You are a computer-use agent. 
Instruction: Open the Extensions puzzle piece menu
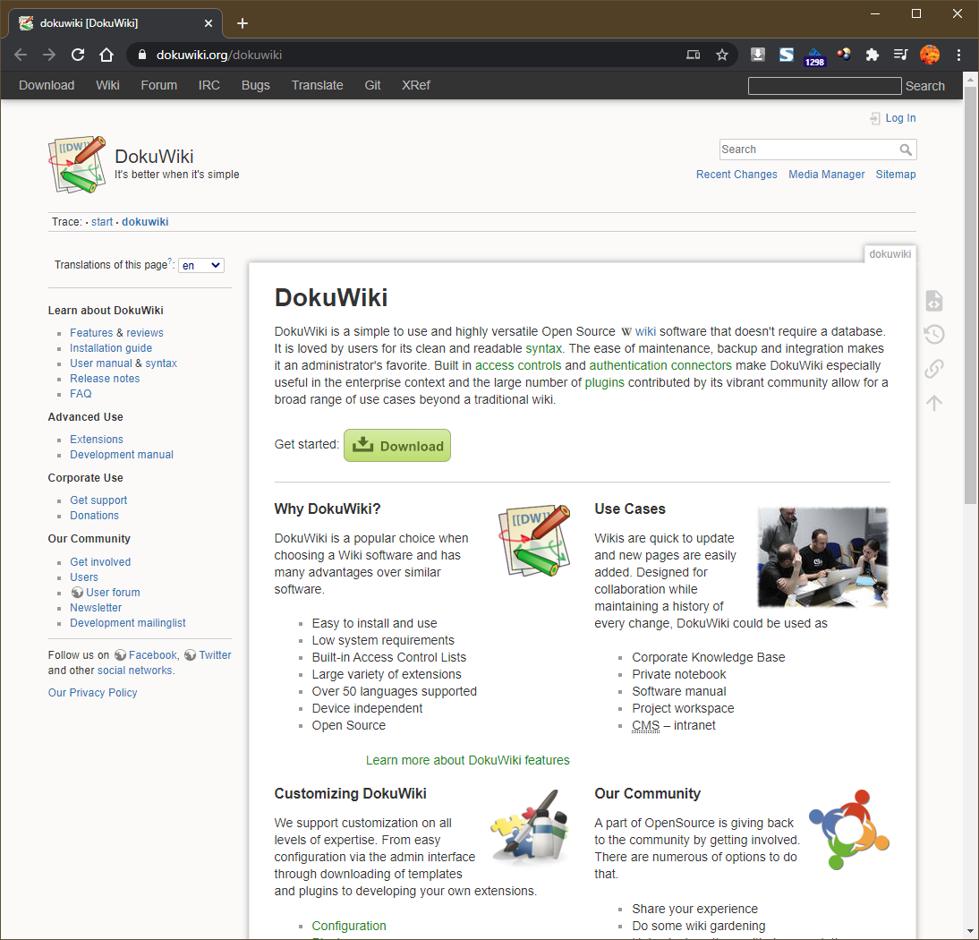(873, 55)
